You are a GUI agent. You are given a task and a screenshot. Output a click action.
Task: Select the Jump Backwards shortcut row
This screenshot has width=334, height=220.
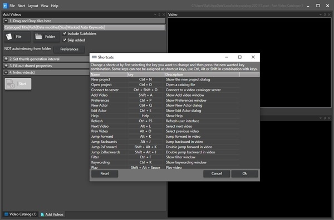pos(165,142)
